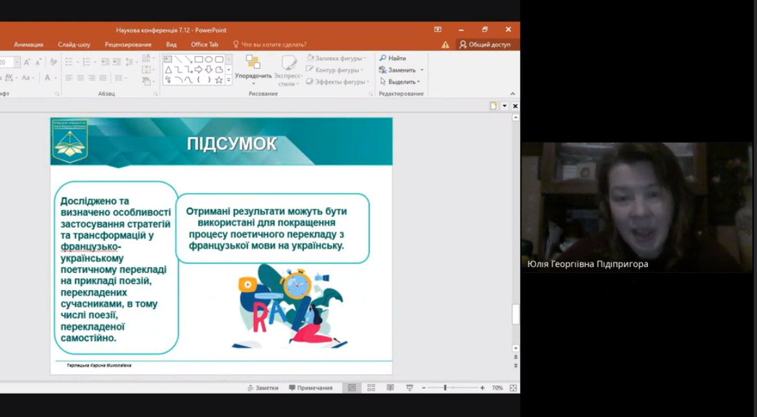Click the 'Что вы хотите сделать?' search field
The width and height of the screenshot is (757, 417).
click(273, 45)
